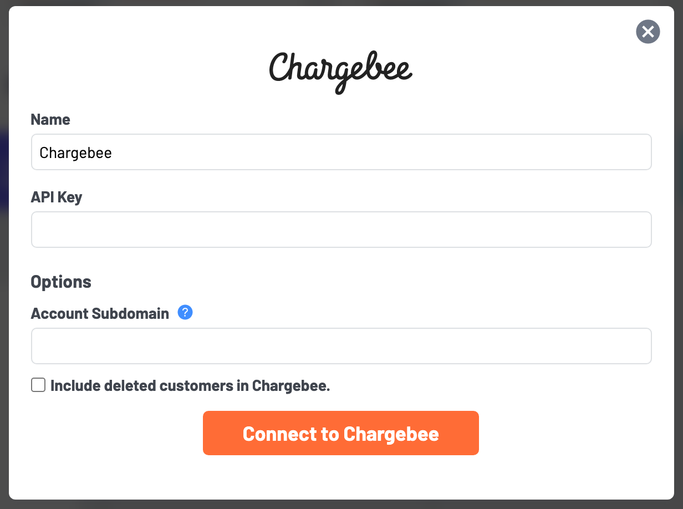Show help via the blue question mark
The width and height of the screenshot is (683, 509).
click(185, 313)
